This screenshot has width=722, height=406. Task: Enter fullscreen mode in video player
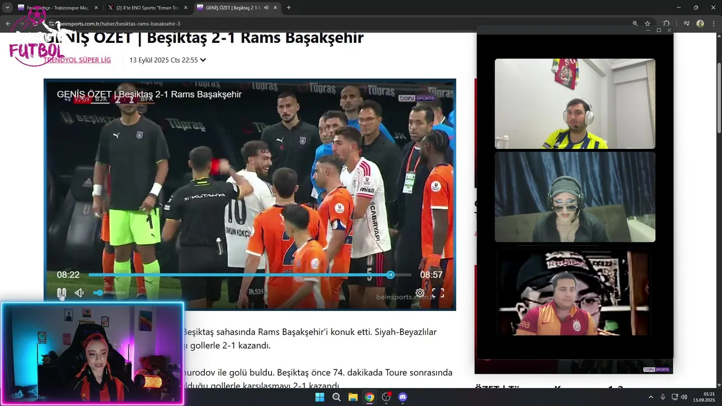438,293
